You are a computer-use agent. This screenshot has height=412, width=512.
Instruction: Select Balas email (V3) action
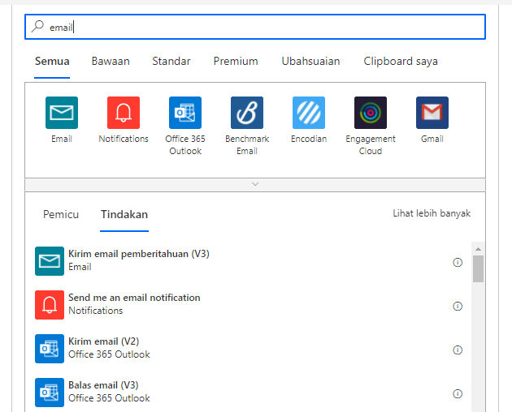[249, 393]
